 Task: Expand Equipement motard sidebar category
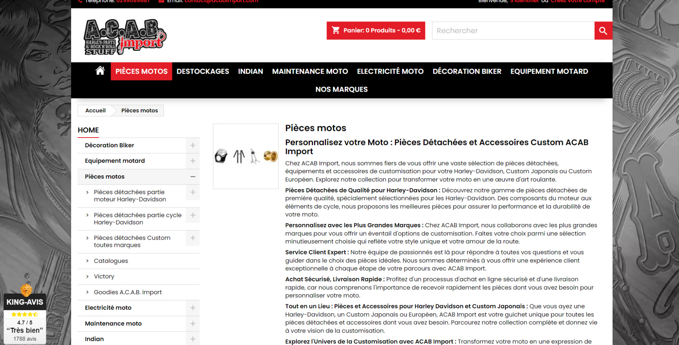(x=193, y=161)
